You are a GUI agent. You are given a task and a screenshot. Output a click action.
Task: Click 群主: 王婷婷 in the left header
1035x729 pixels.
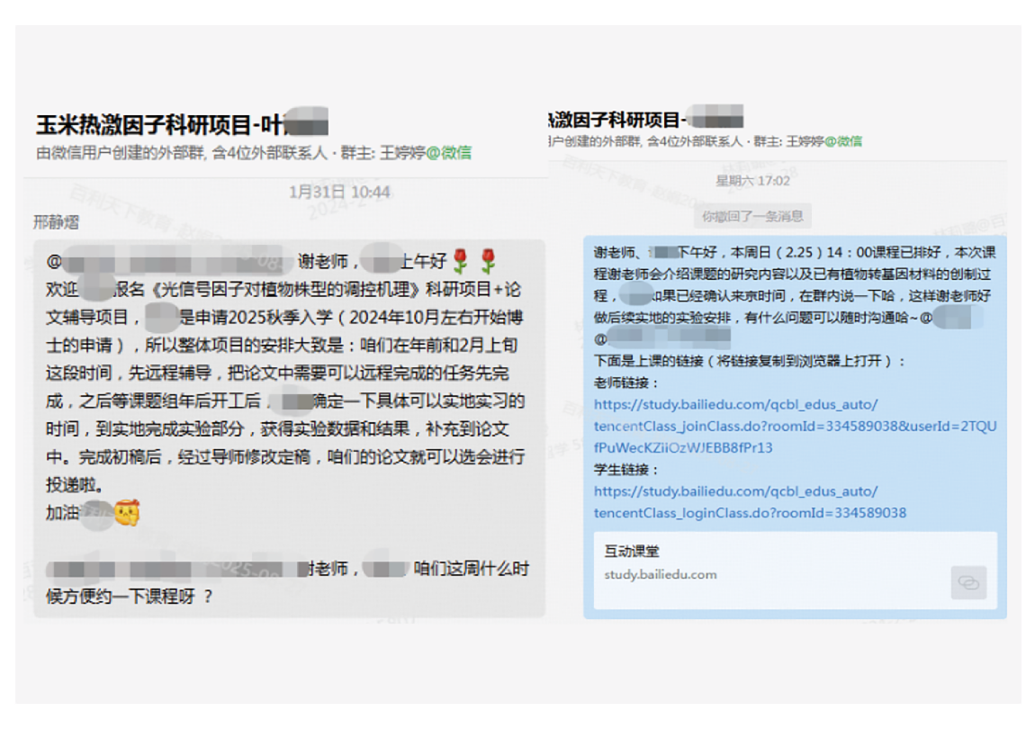click(379, 153)
